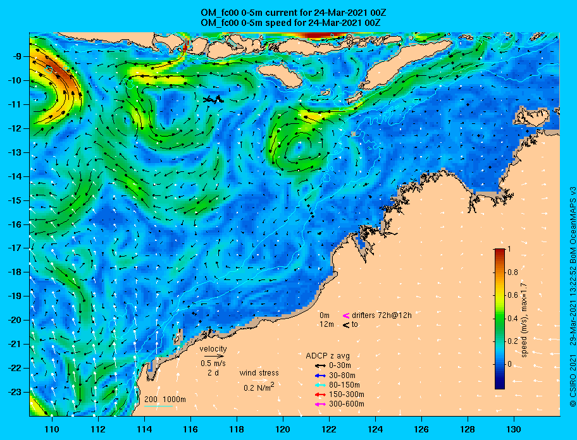Click the colorbar tick label '0.4'
The height and width of the screenshot is (440, 577).
[512, 319]
